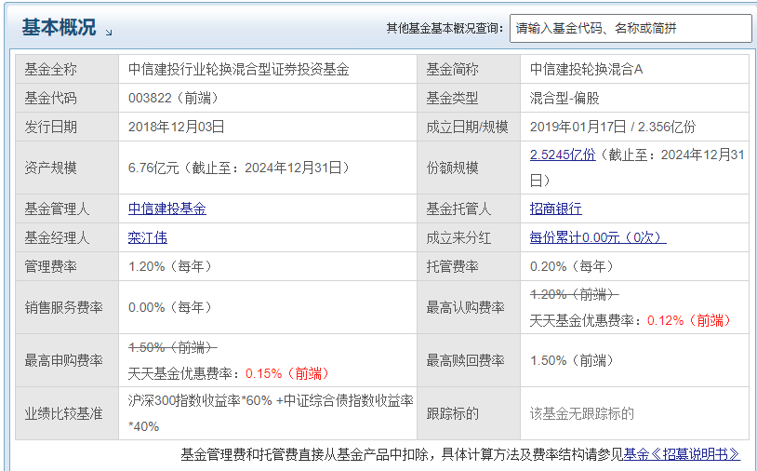The image size is (757, 471).
Task: Click the 资产规模 label cell
Action: pyautogui.click(x=67, y=168)
